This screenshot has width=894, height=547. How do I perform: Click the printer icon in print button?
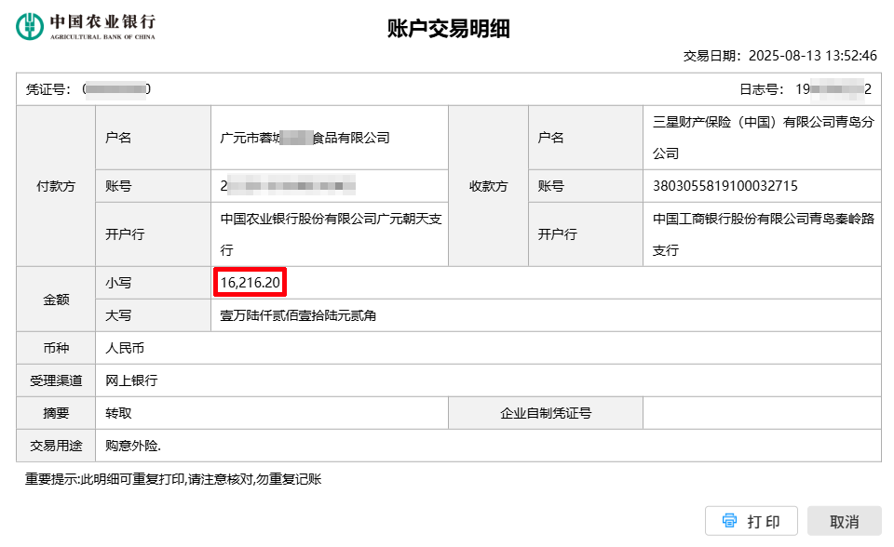[729, 520]
